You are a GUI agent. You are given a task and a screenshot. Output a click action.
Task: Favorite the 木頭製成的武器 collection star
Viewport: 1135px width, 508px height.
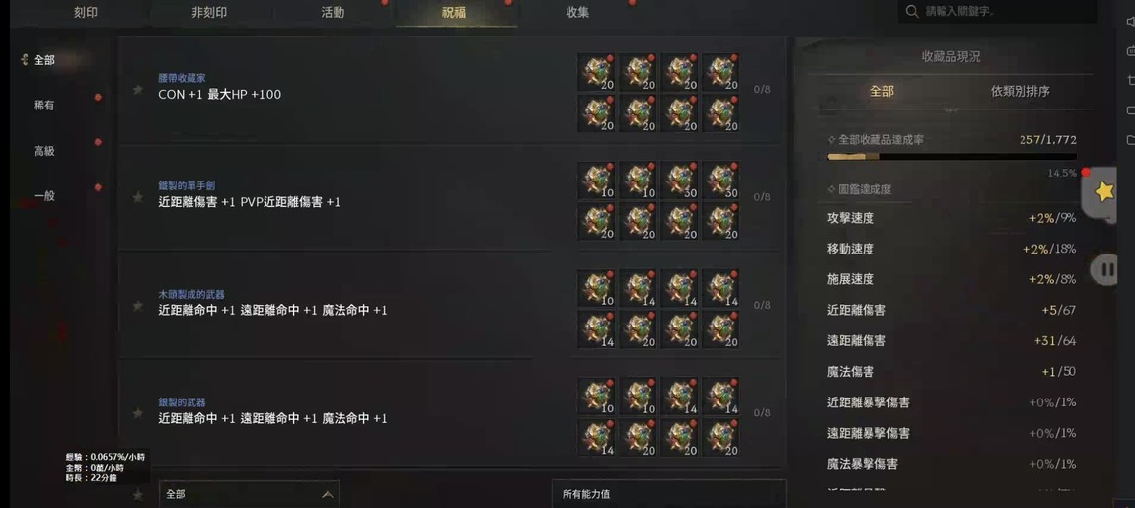pyautogui.click(x=137, y=306)
